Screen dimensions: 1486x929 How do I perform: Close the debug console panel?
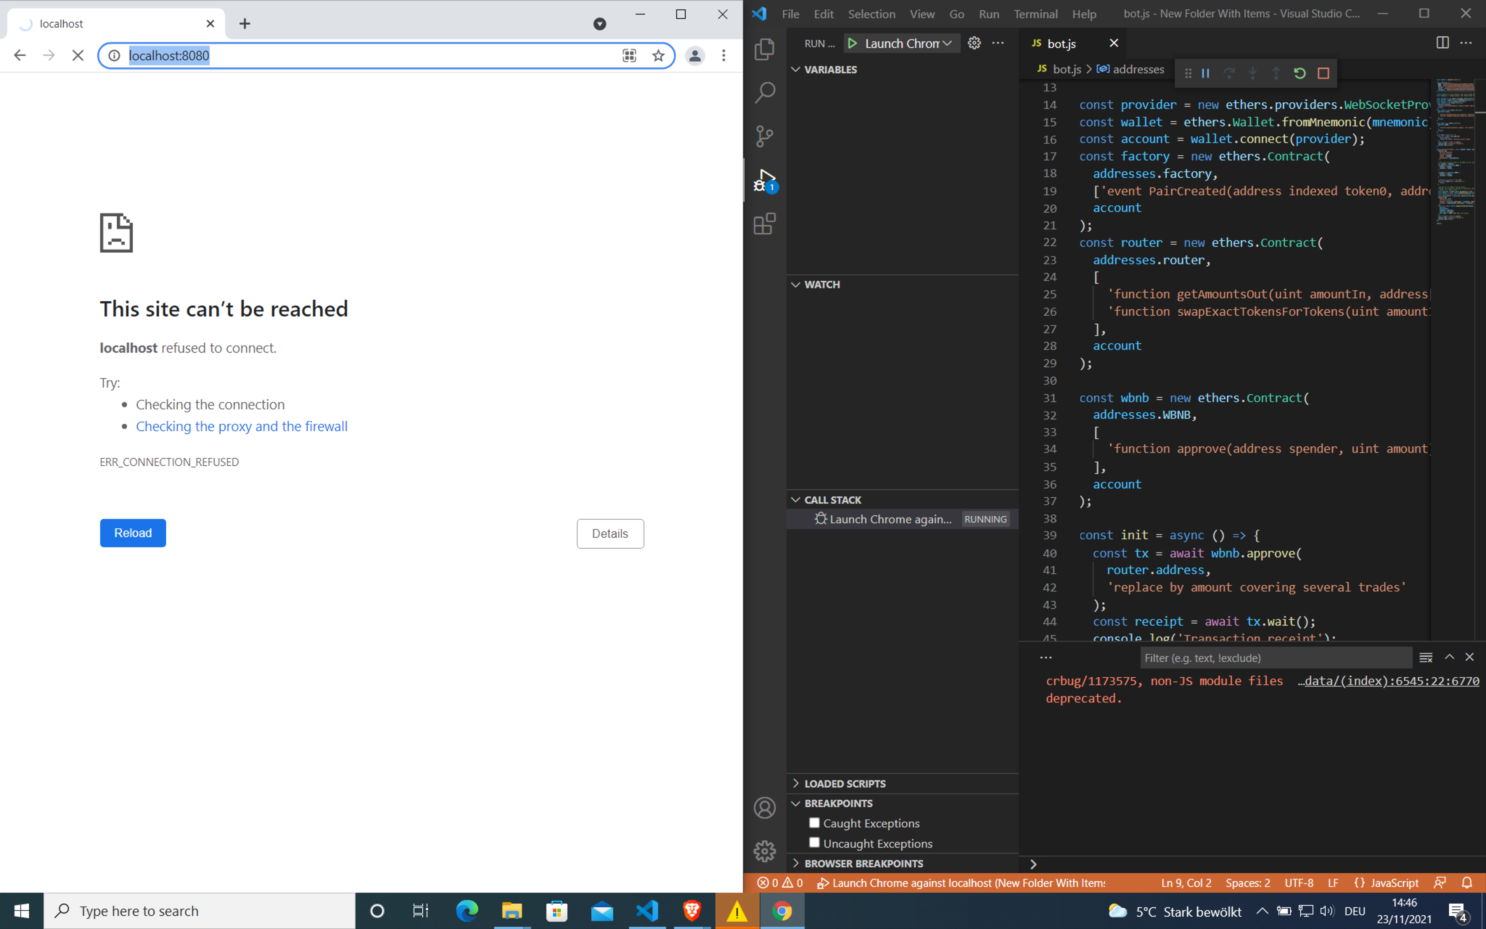[x=1470, y=657]
